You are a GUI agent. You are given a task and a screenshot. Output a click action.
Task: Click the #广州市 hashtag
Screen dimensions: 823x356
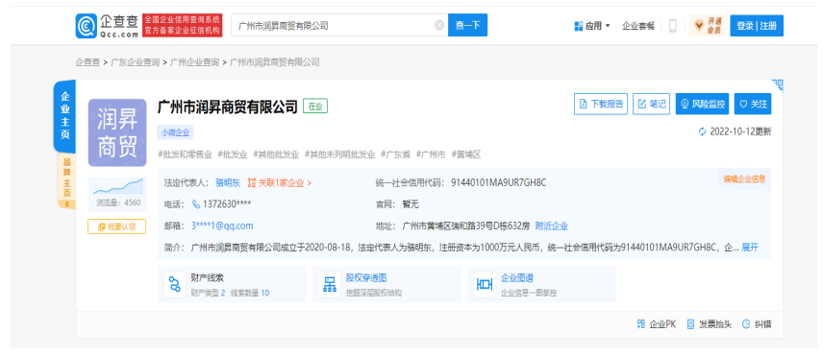[432, 154]
